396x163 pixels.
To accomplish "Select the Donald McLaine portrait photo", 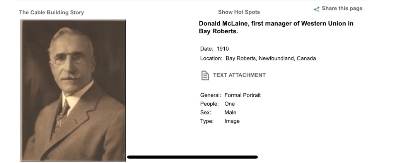I will [73, 91].
